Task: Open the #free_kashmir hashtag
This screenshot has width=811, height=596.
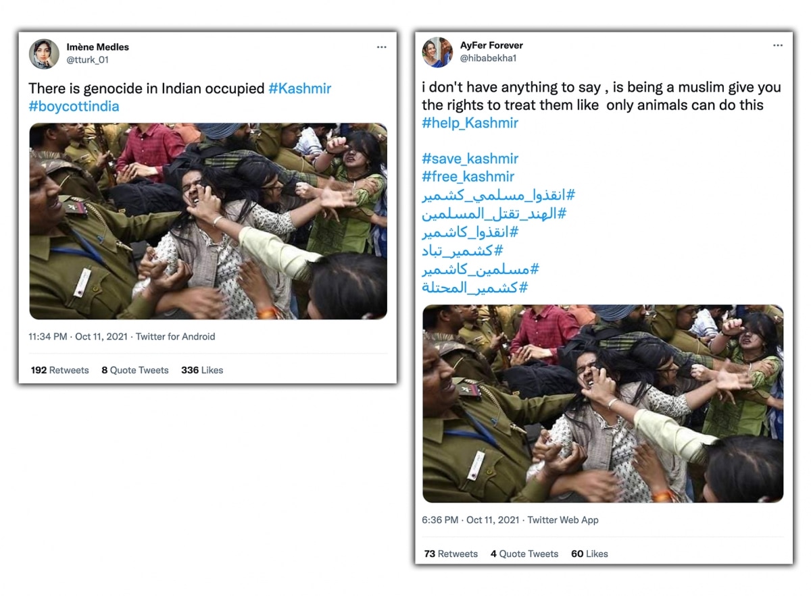Action: (468, 177)
